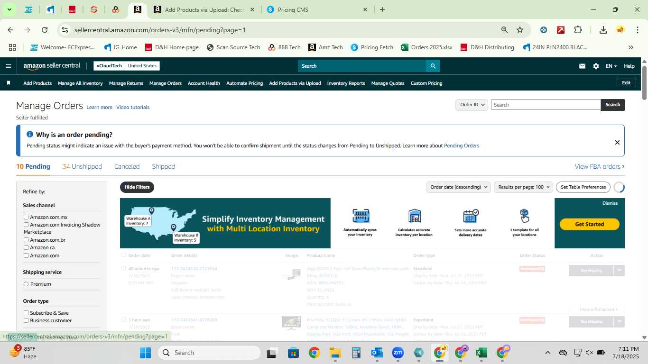The height and width of the screenshot is (364, 648).
Task: Open Outlook from the taskbar
Action: pos(377,353)
